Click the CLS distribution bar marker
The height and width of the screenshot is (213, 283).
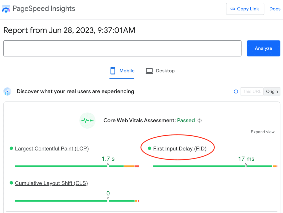coord(108,199)
